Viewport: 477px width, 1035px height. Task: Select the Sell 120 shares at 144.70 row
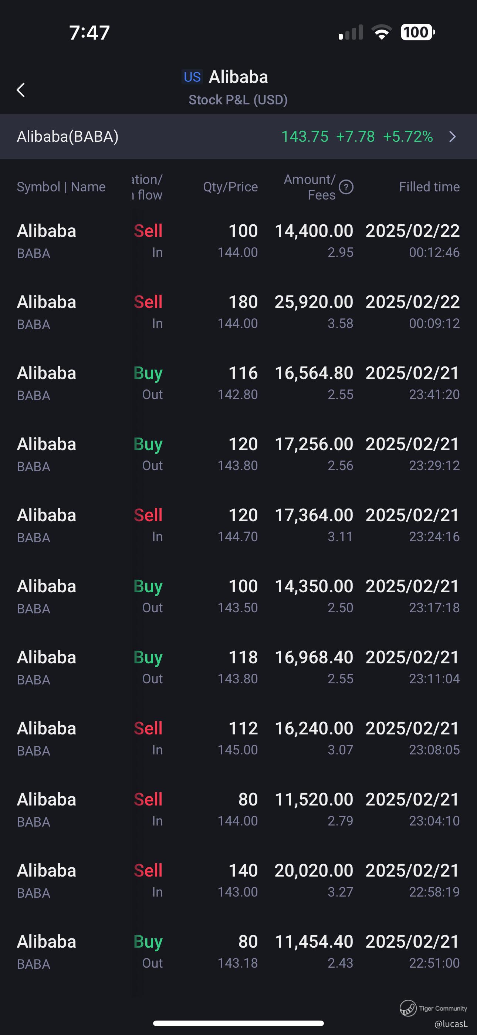point(238,526)
